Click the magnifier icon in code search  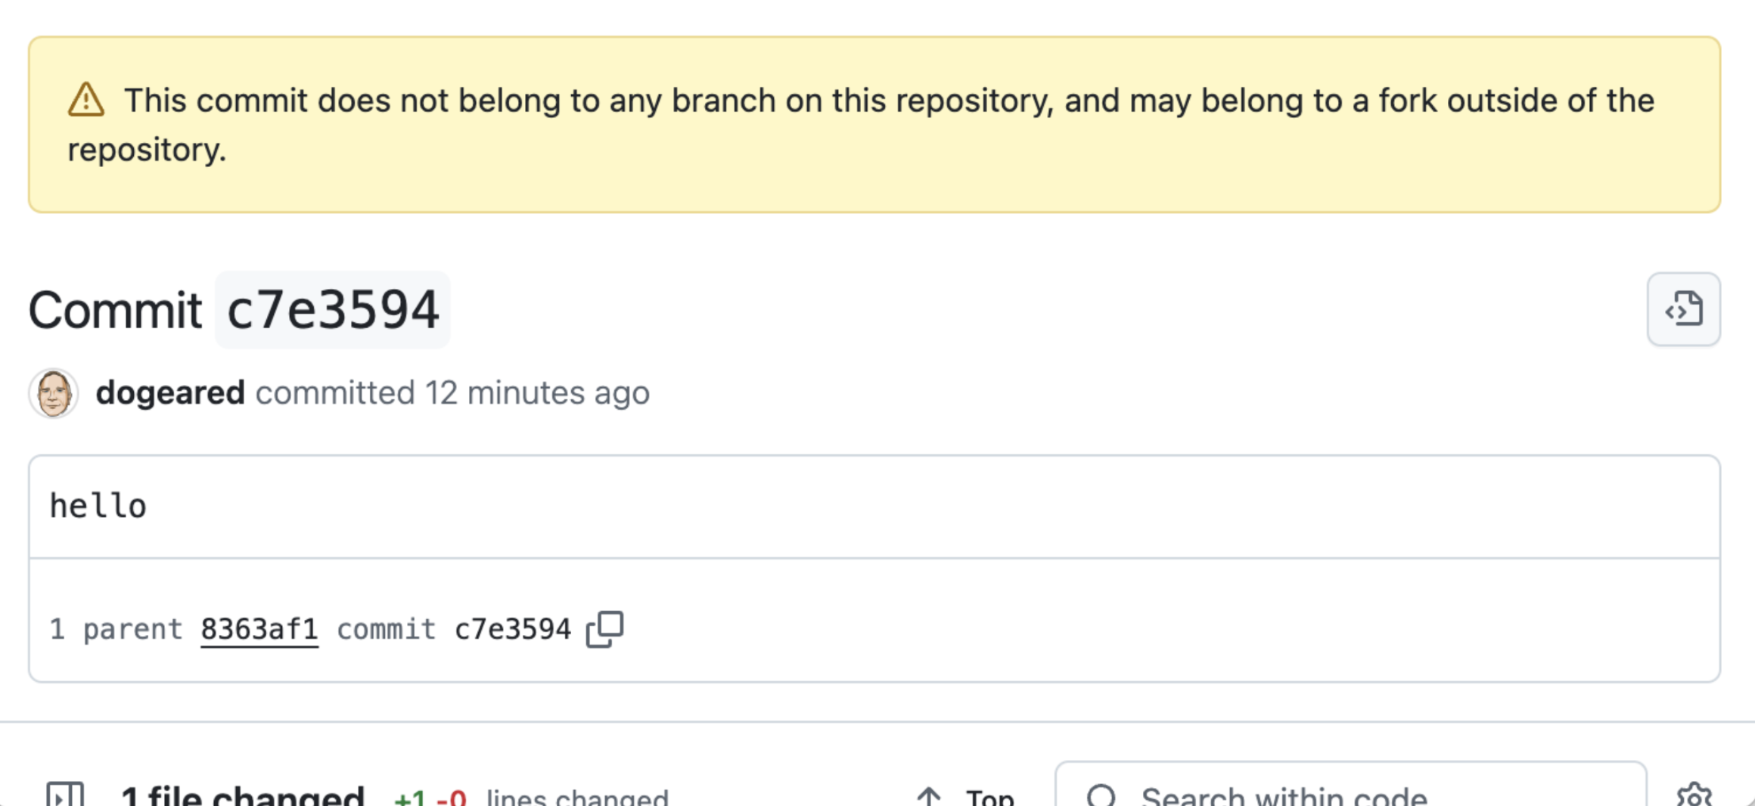pos(1101,796)
